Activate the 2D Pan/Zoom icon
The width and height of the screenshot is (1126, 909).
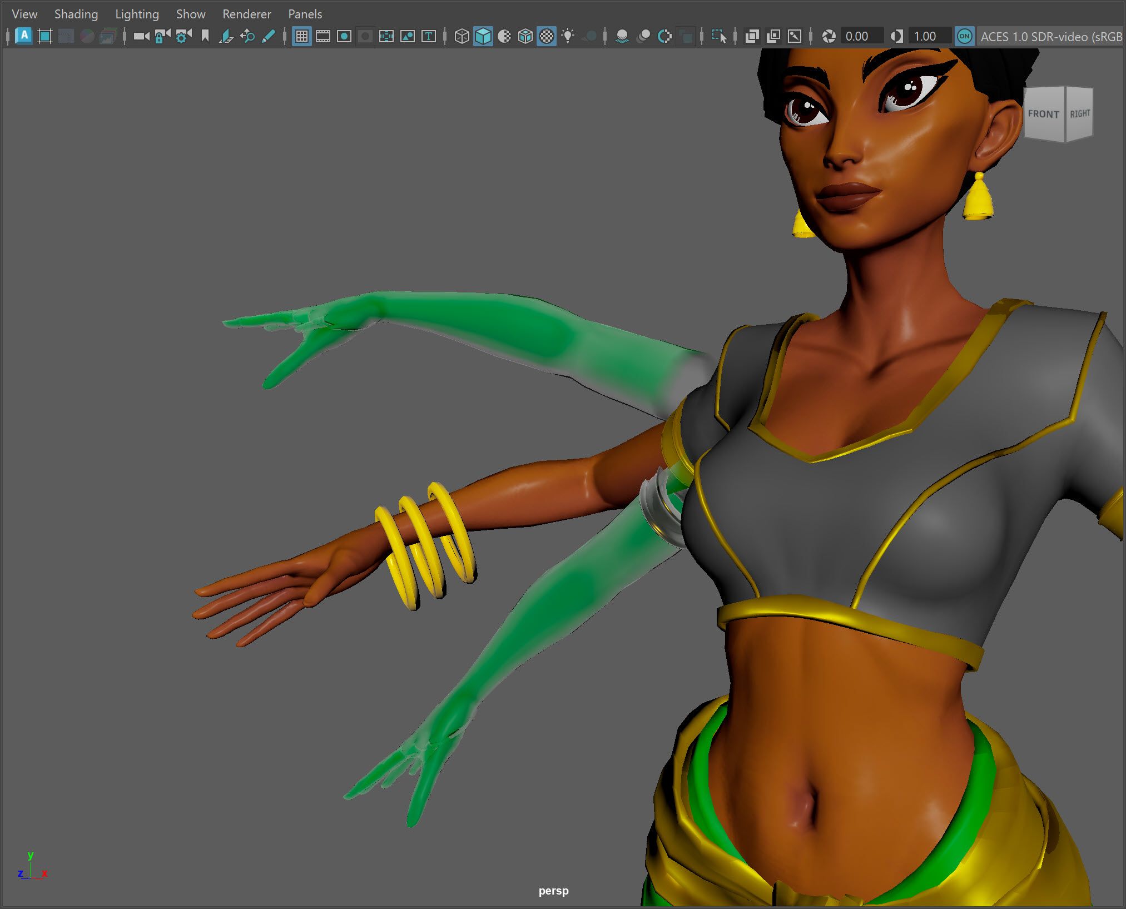pyautogui.click(x=247, y=37)
